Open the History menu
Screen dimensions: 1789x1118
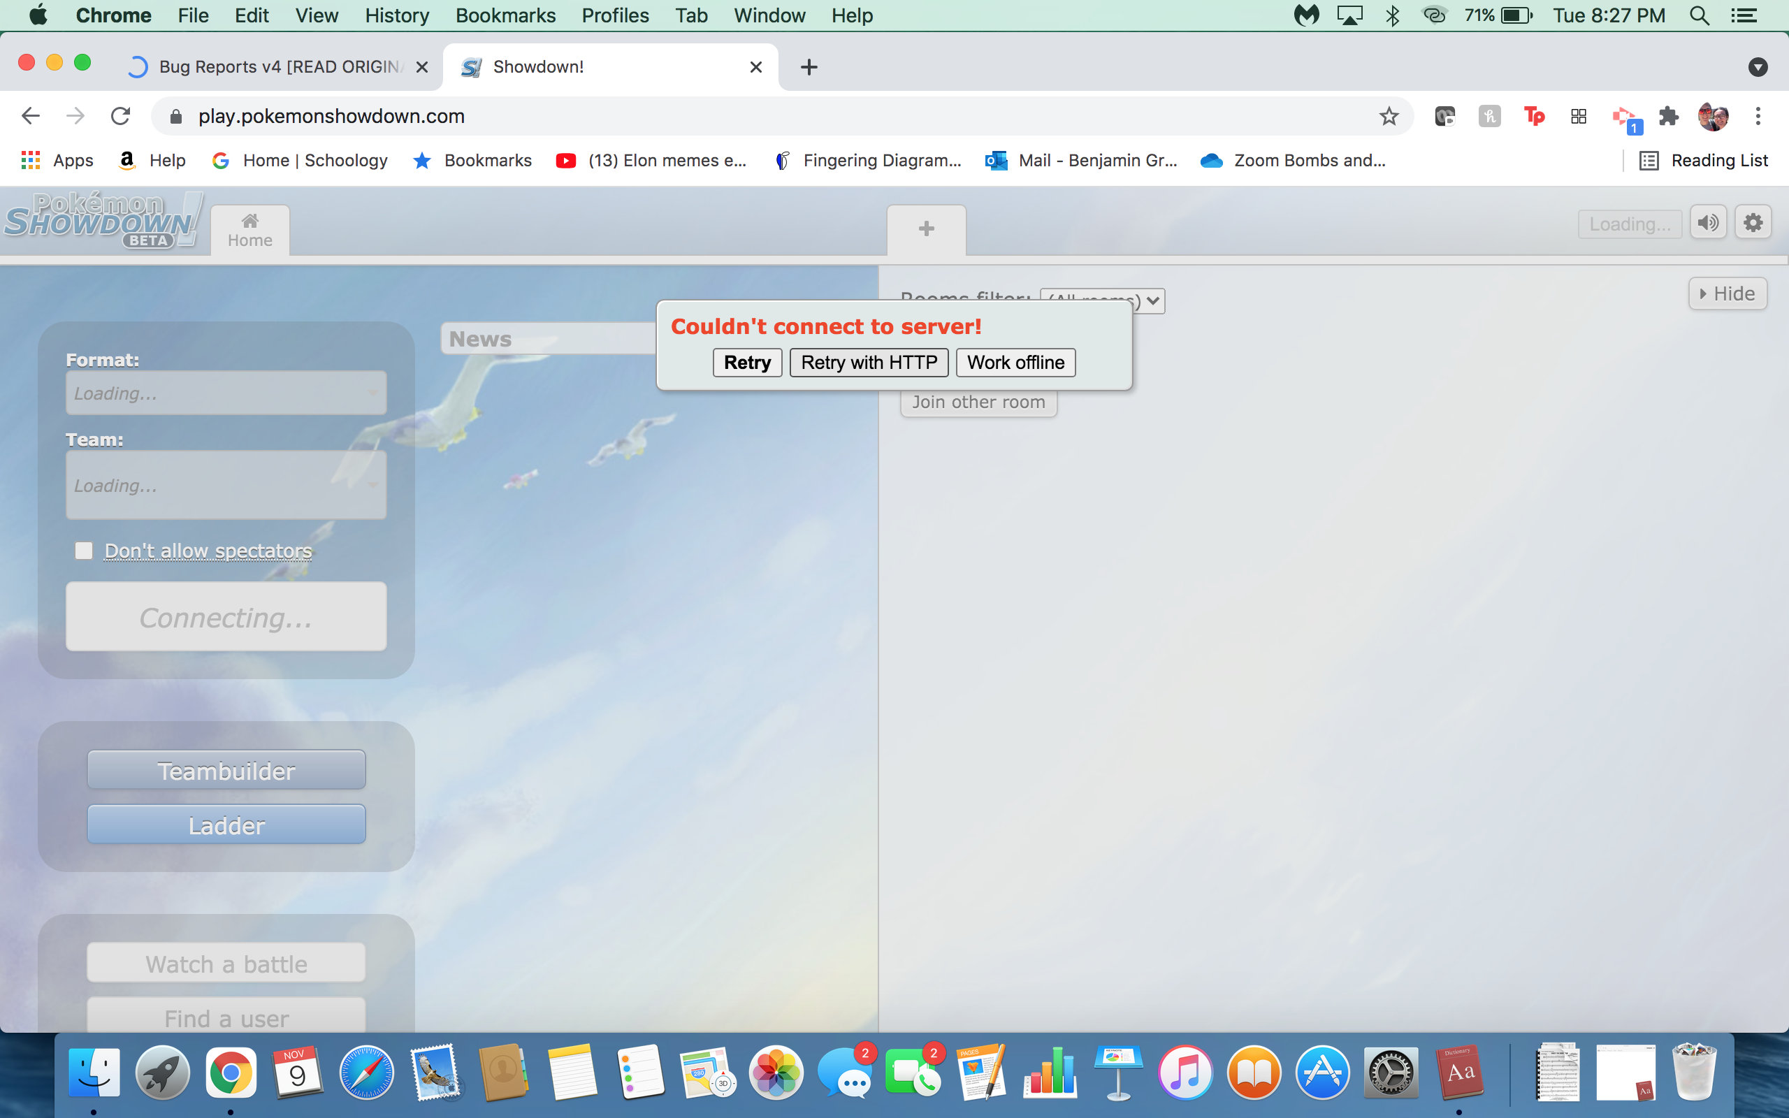pos(397,15)
